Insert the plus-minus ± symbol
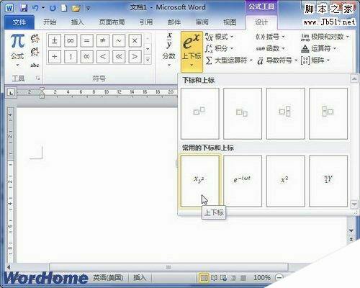The width and height of the screenshot is (360, 288). [x=55, y=40]
